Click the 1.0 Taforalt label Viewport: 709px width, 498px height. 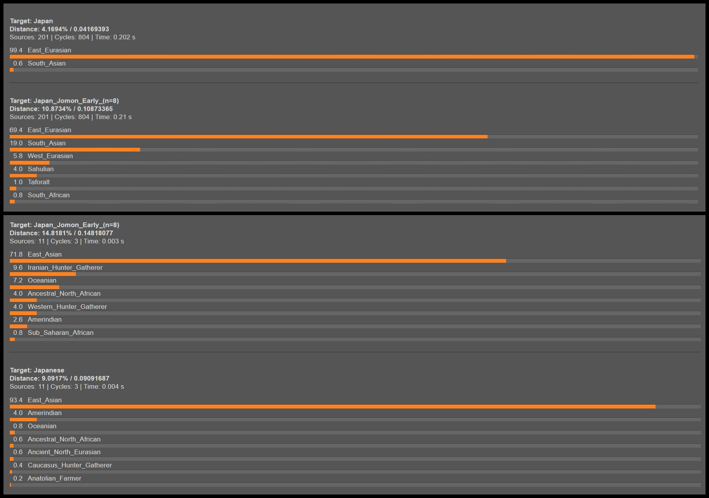[x=31, y=182]
